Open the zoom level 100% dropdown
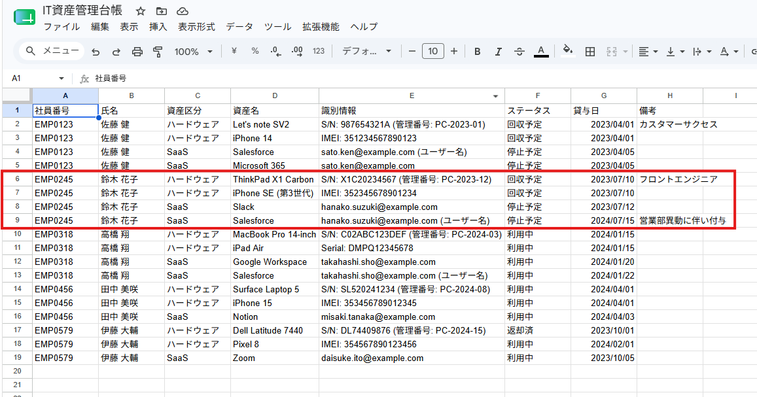The width and height of the screenshot is (757, 397). point(193,51)
